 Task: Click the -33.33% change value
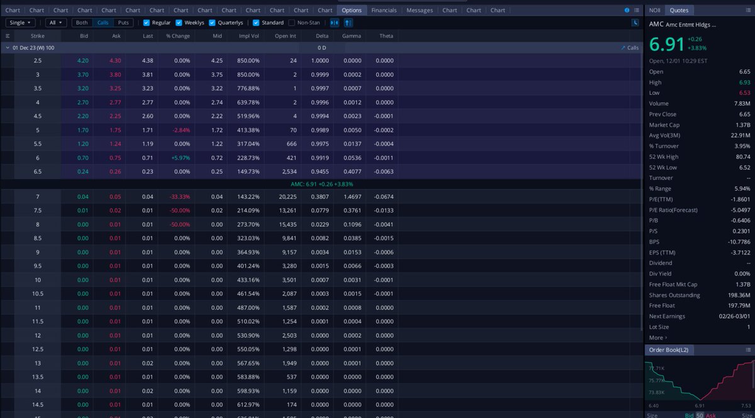[180, 197]
